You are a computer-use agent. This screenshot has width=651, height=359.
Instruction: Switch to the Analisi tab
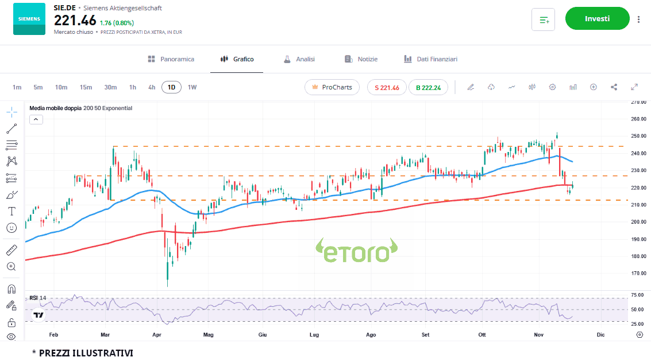click(x=299, y=59)
